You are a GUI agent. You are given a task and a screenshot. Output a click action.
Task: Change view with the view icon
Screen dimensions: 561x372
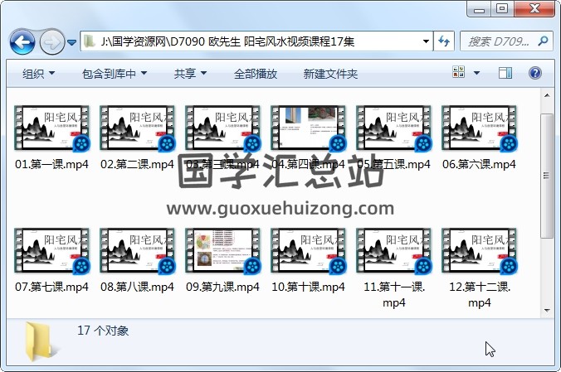pos(459,72)
